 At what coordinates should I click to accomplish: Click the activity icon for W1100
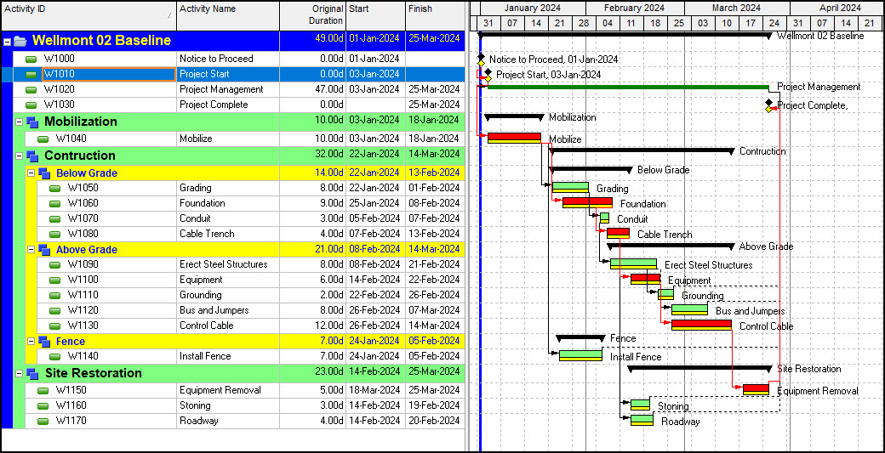[54, 280]
